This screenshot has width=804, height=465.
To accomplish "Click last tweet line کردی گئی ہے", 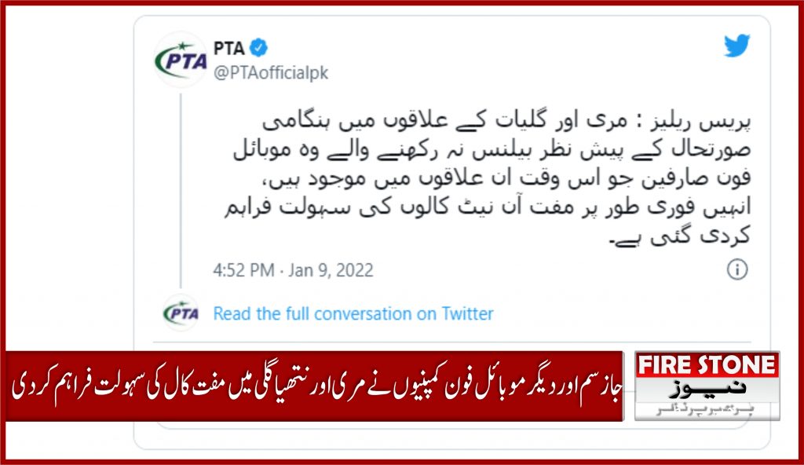I will pyautogui.click(x=680, y=236).
